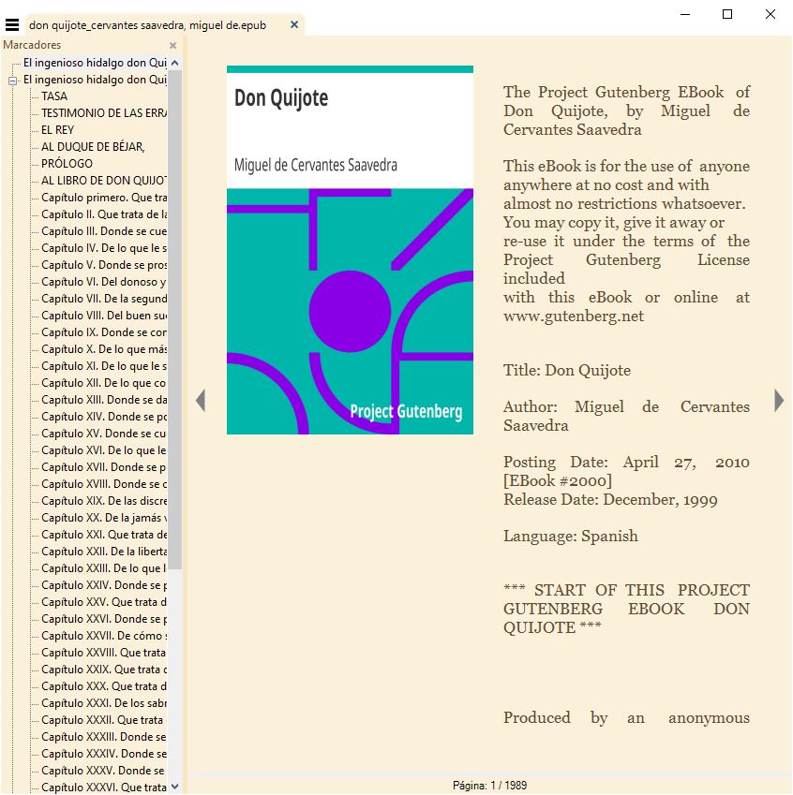Select the EL REY bookmark
793x795 pixels.
tap(57, 130)
